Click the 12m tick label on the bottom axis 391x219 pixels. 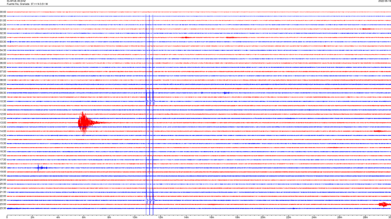[x=160, y=217]
